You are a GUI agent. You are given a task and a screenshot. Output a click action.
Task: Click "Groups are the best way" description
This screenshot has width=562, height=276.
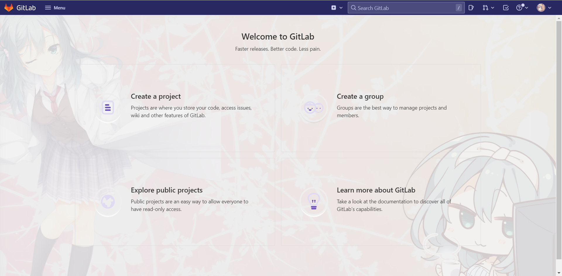[x=392, y=112]
